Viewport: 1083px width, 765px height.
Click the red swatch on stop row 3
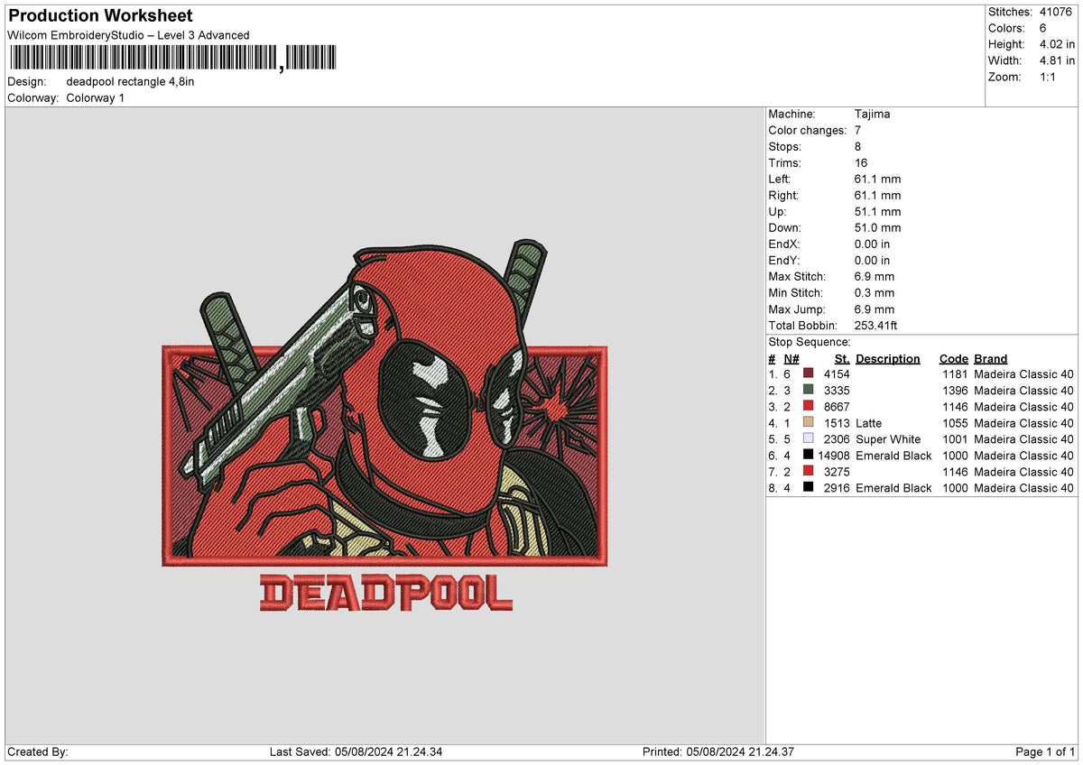[810, 407]
